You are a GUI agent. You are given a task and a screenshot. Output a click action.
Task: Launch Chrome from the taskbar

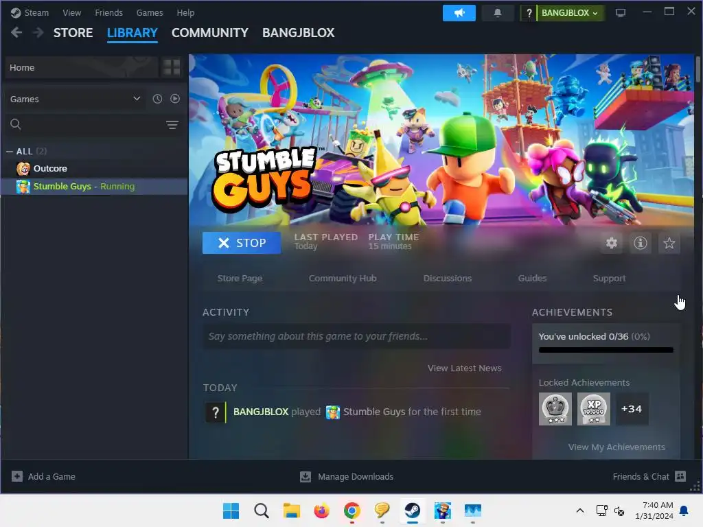tap(352, 511)
